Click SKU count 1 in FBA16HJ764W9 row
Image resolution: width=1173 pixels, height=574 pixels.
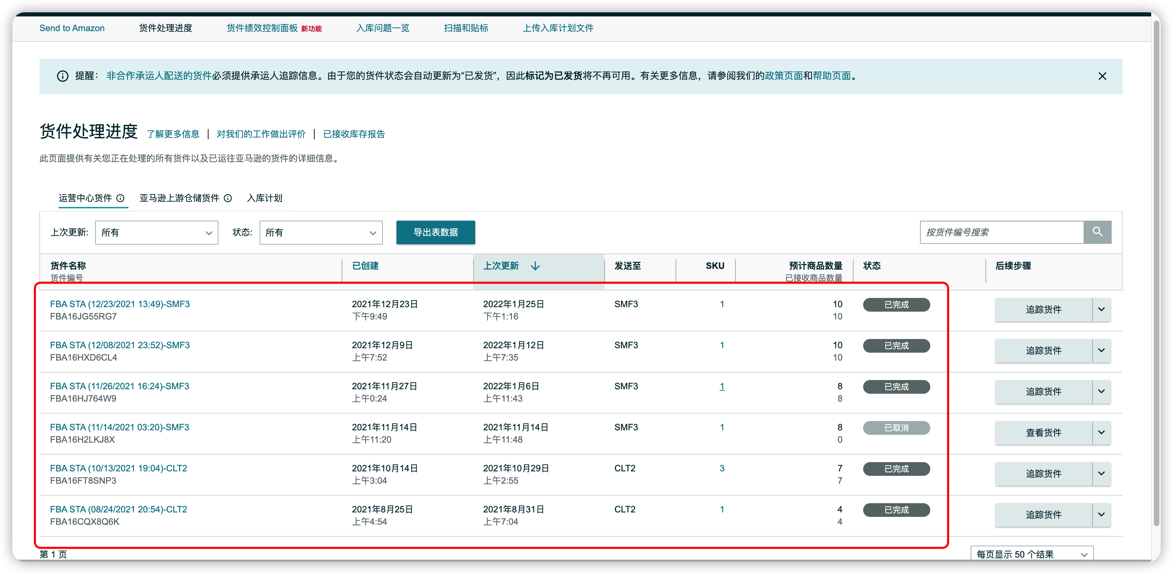click(x=722, y=386)
